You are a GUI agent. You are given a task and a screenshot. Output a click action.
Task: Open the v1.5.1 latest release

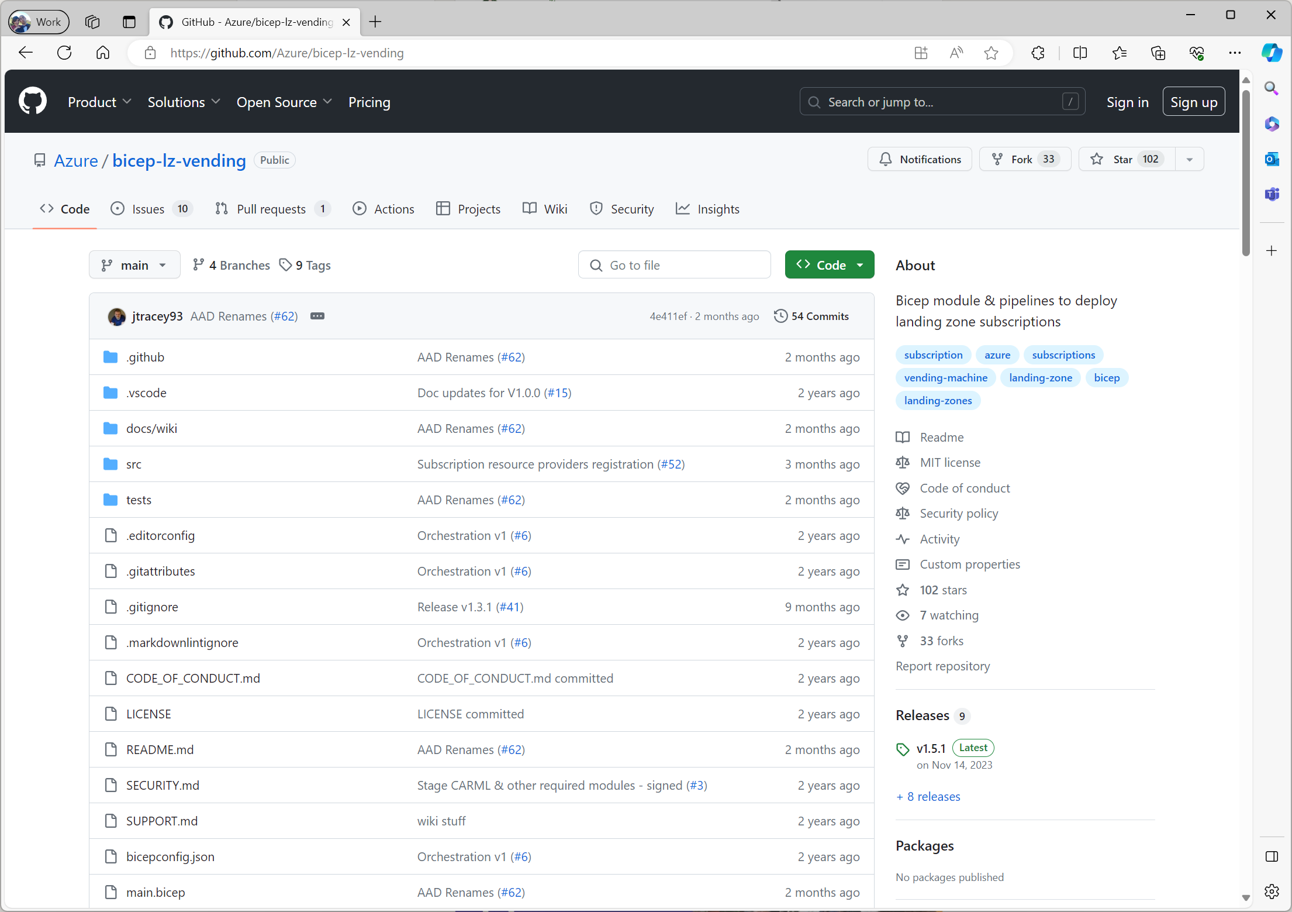point(931,748)
